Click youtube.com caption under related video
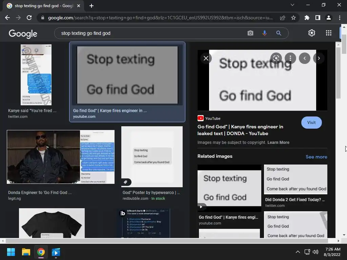The image size is (347, 260). 210,223
